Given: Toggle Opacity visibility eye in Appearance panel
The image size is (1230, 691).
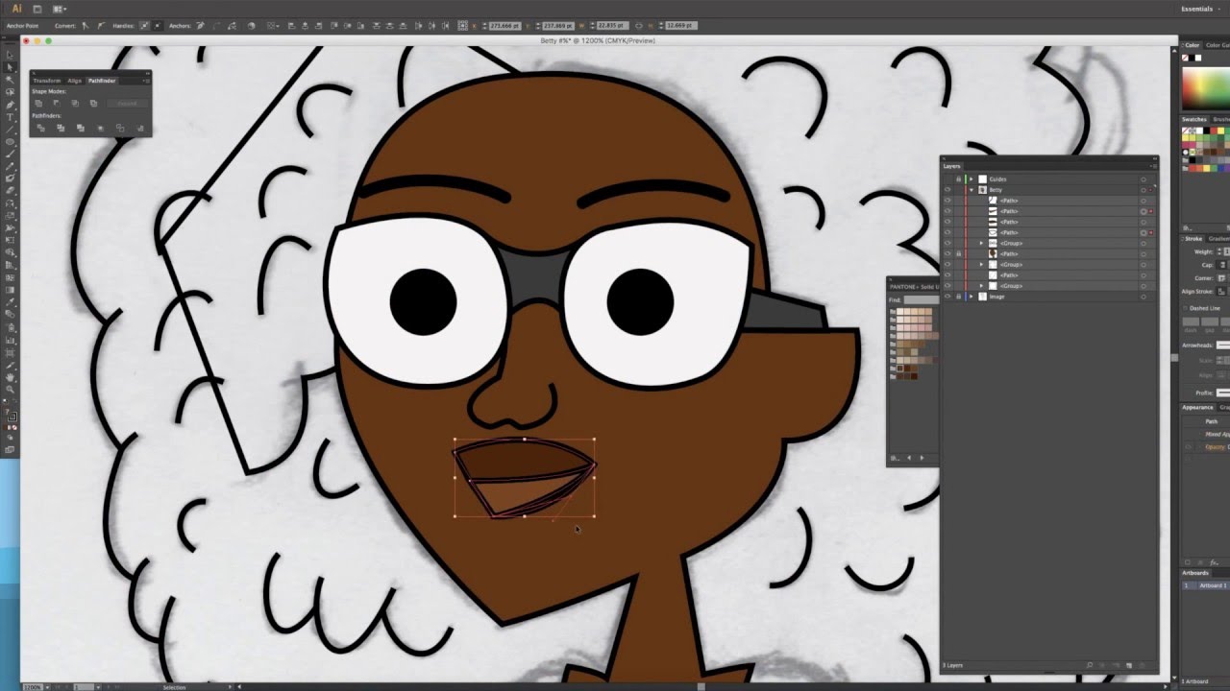Looking at the screenshot, I should (1188, 447).
